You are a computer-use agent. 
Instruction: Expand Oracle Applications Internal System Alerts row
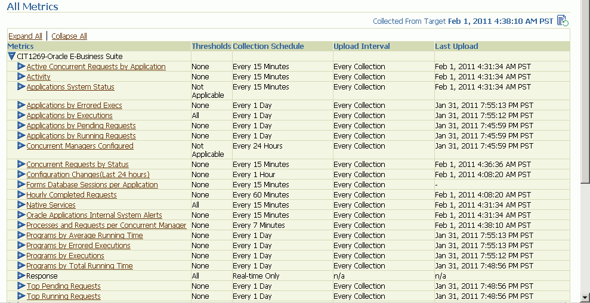[21, 215]
